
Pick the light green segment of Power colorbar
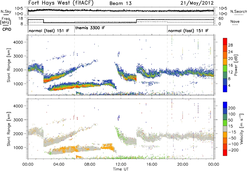[225, 68]
